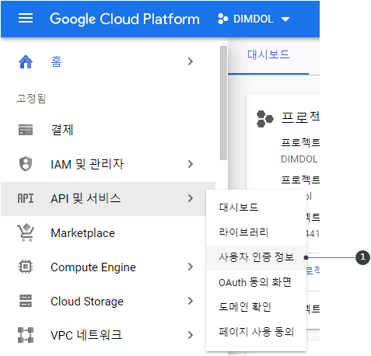Expand the Compute Engine submenu chevron
The image size is (371, 356).
pyautogui.click(x=191, y=267)
